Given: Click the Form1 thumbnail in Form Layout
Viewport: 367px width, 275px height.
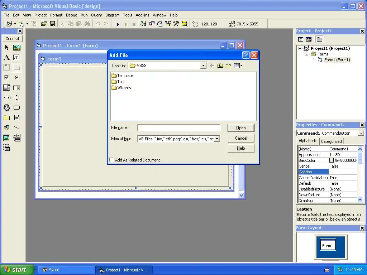Looking at the screenshot, I should (328, 245).
